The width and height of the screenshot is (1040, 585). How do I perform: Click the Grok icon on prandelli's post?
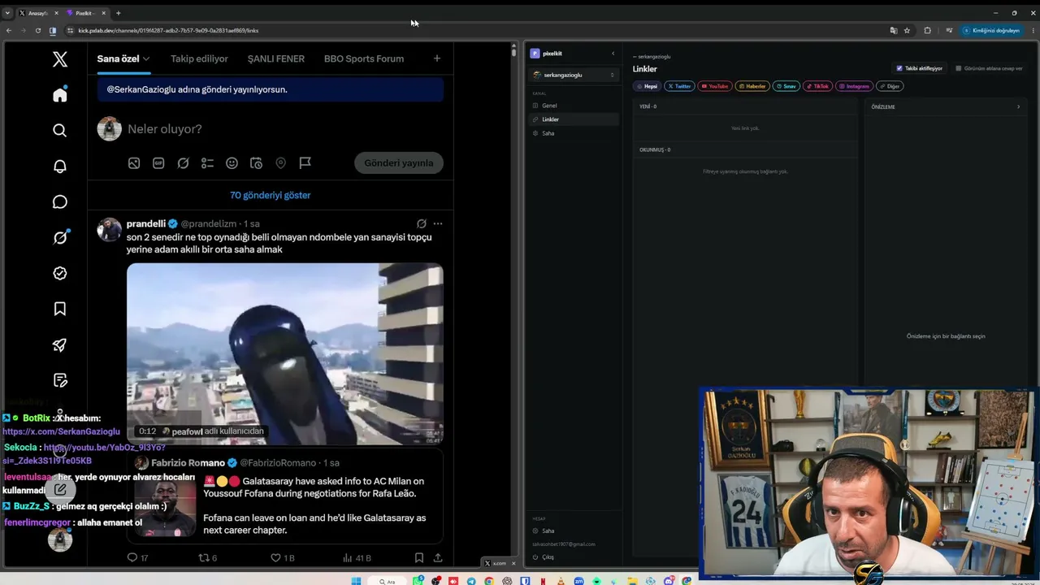(421, 223)
